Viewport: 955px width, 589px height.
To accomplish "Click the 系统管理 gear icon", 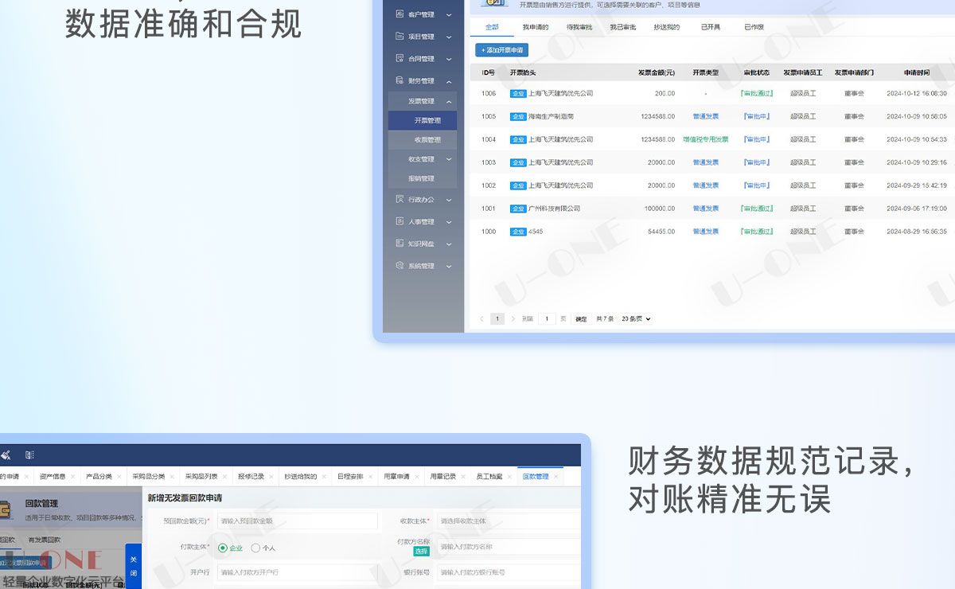I will [400, 266].
